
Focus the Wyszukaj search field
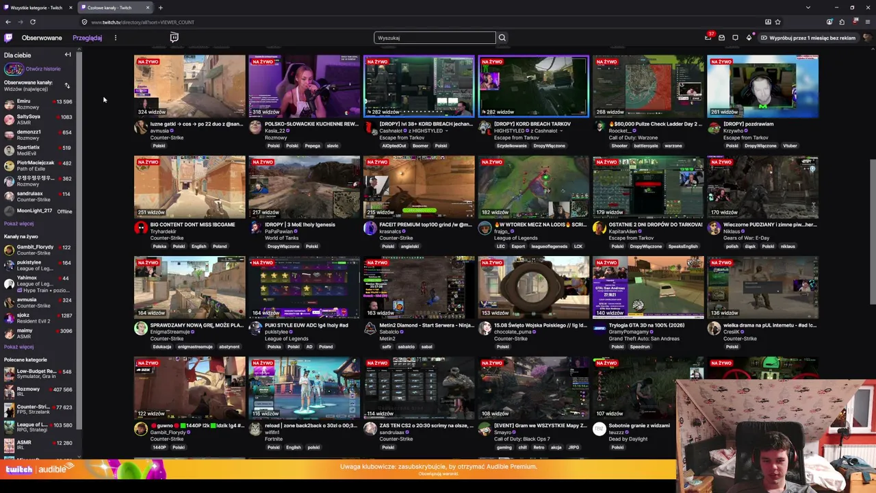pos(435,38)
